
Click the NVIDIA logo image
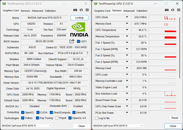[79, 29]
